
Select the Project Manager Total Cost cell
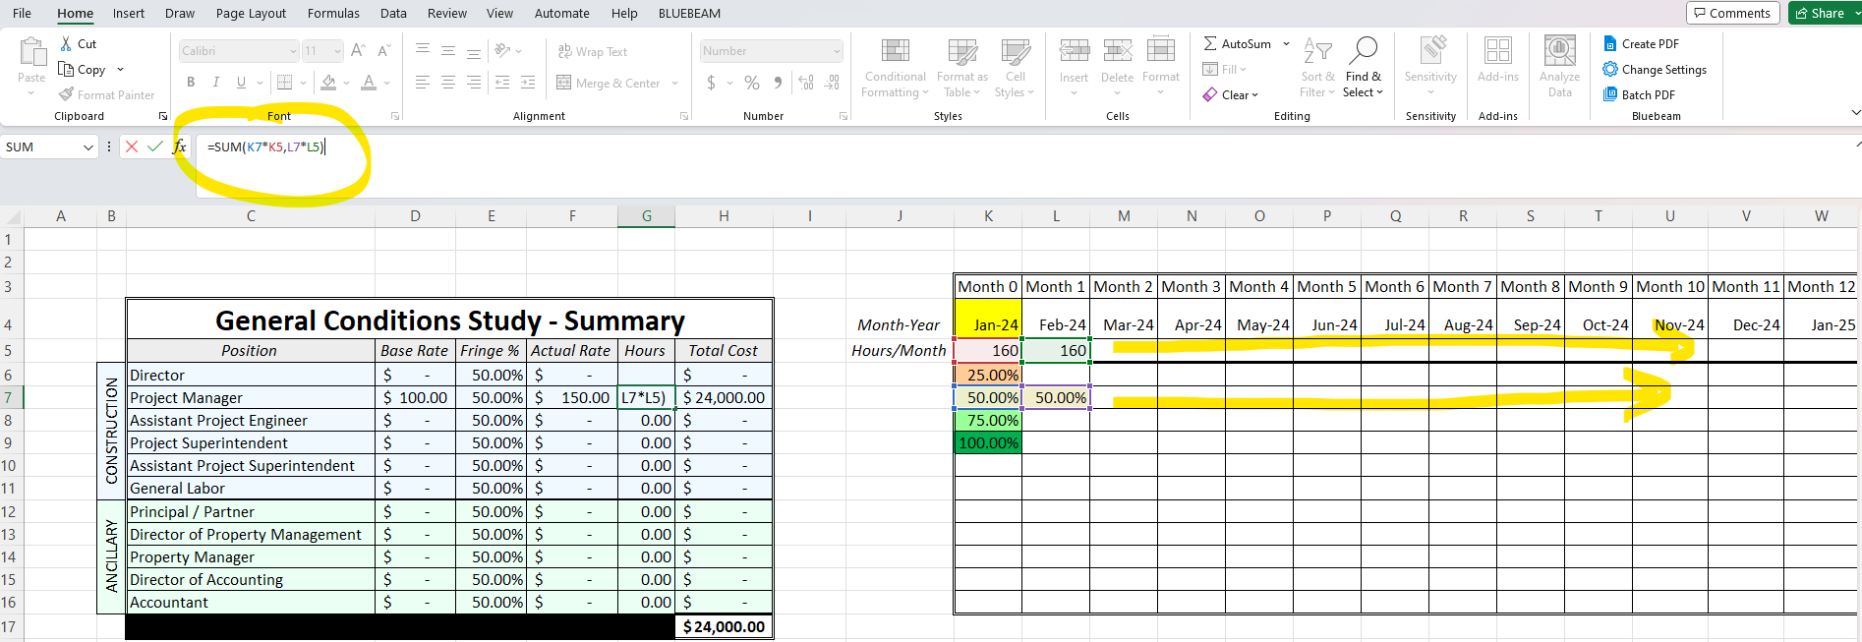click(724, 398)
